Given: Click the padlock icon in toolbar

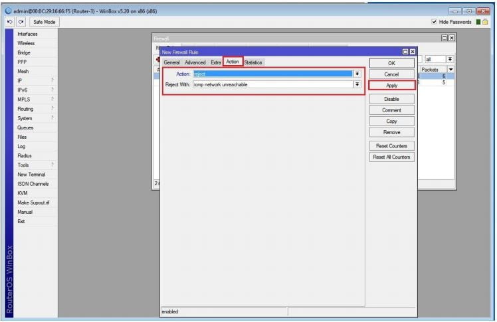Looking at the screenshot, I should pyautogui.click(x=486, y=22).
